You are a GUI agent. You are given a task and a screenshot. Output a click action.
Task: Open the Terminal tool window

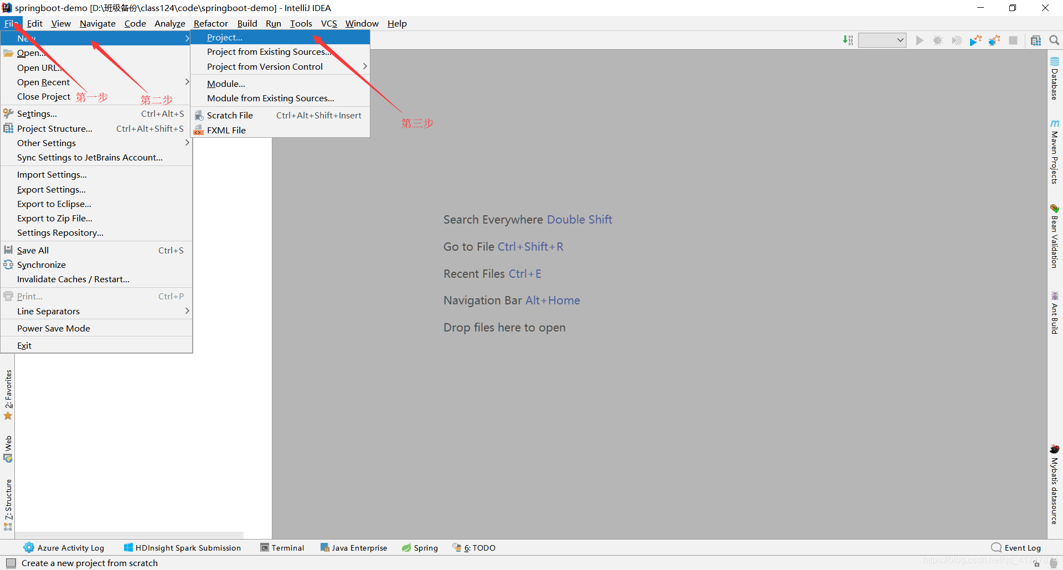coord(282,548)
